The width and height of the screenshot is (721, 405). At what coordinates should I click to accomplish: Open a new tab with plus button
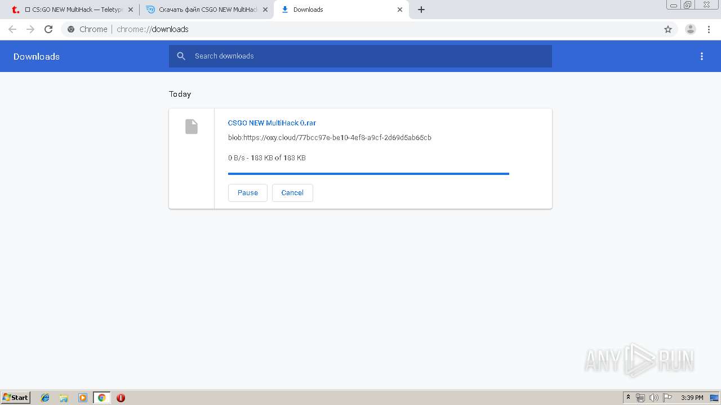click(x=421, y=10)
